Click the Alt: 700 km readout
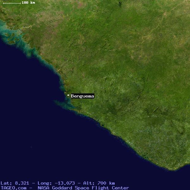 (99, 183)
